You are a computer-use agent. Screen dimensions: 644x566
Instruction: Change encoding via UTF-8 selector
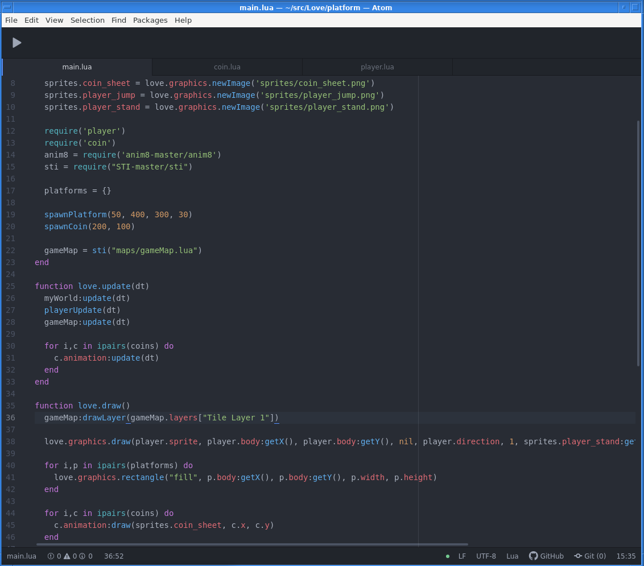486,556
